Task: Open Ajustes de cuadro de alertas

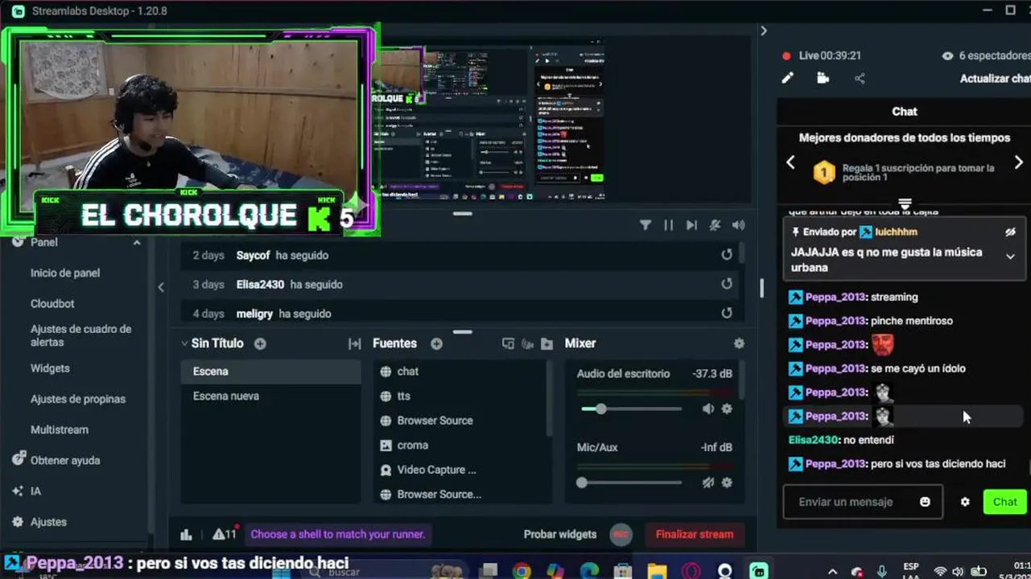Action: (x=80, y=335)
